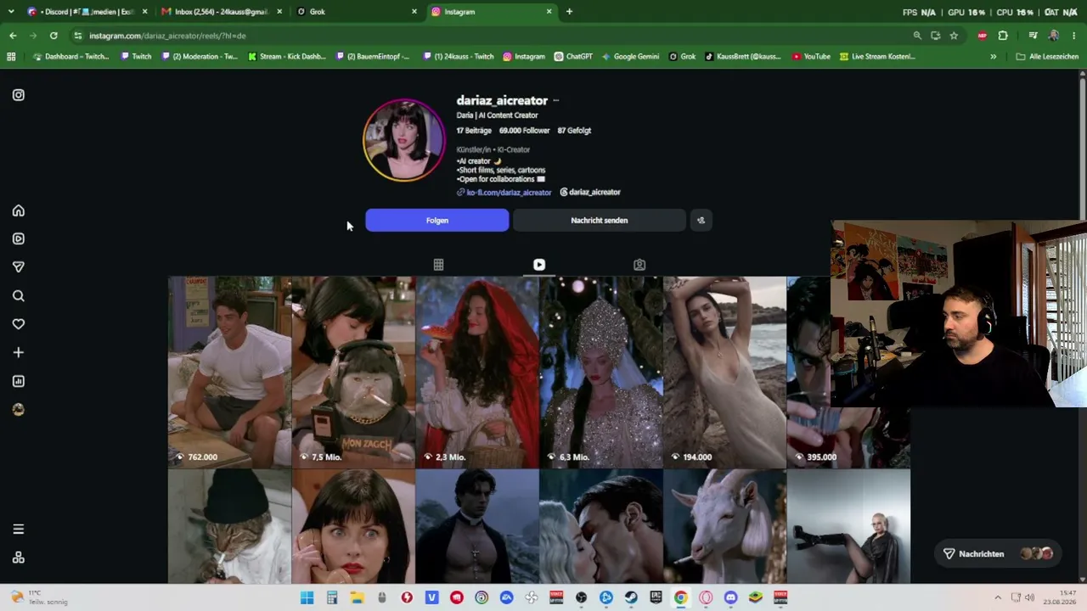The image size is (1087, 611).
Task: Open the reel with 2,3 Mio. views
Action: 477,373
